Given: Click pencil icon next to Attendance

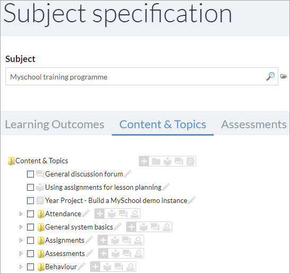Looking at the screenshot, I should coord(86,214).
